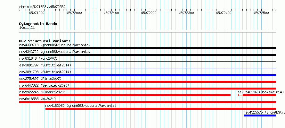
Task: Click left arrow end of coordinate ruler
Action: point(20,10)
